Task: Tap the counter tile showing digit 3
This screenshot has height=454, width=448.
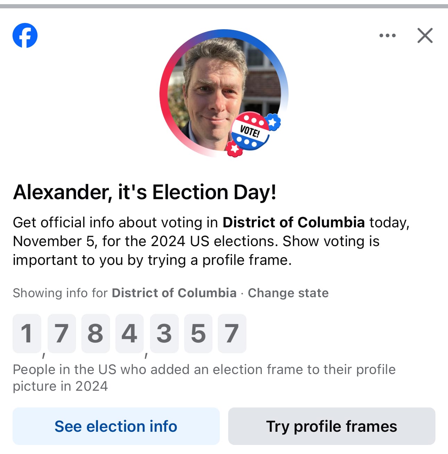Action: (x=164, y=333)
